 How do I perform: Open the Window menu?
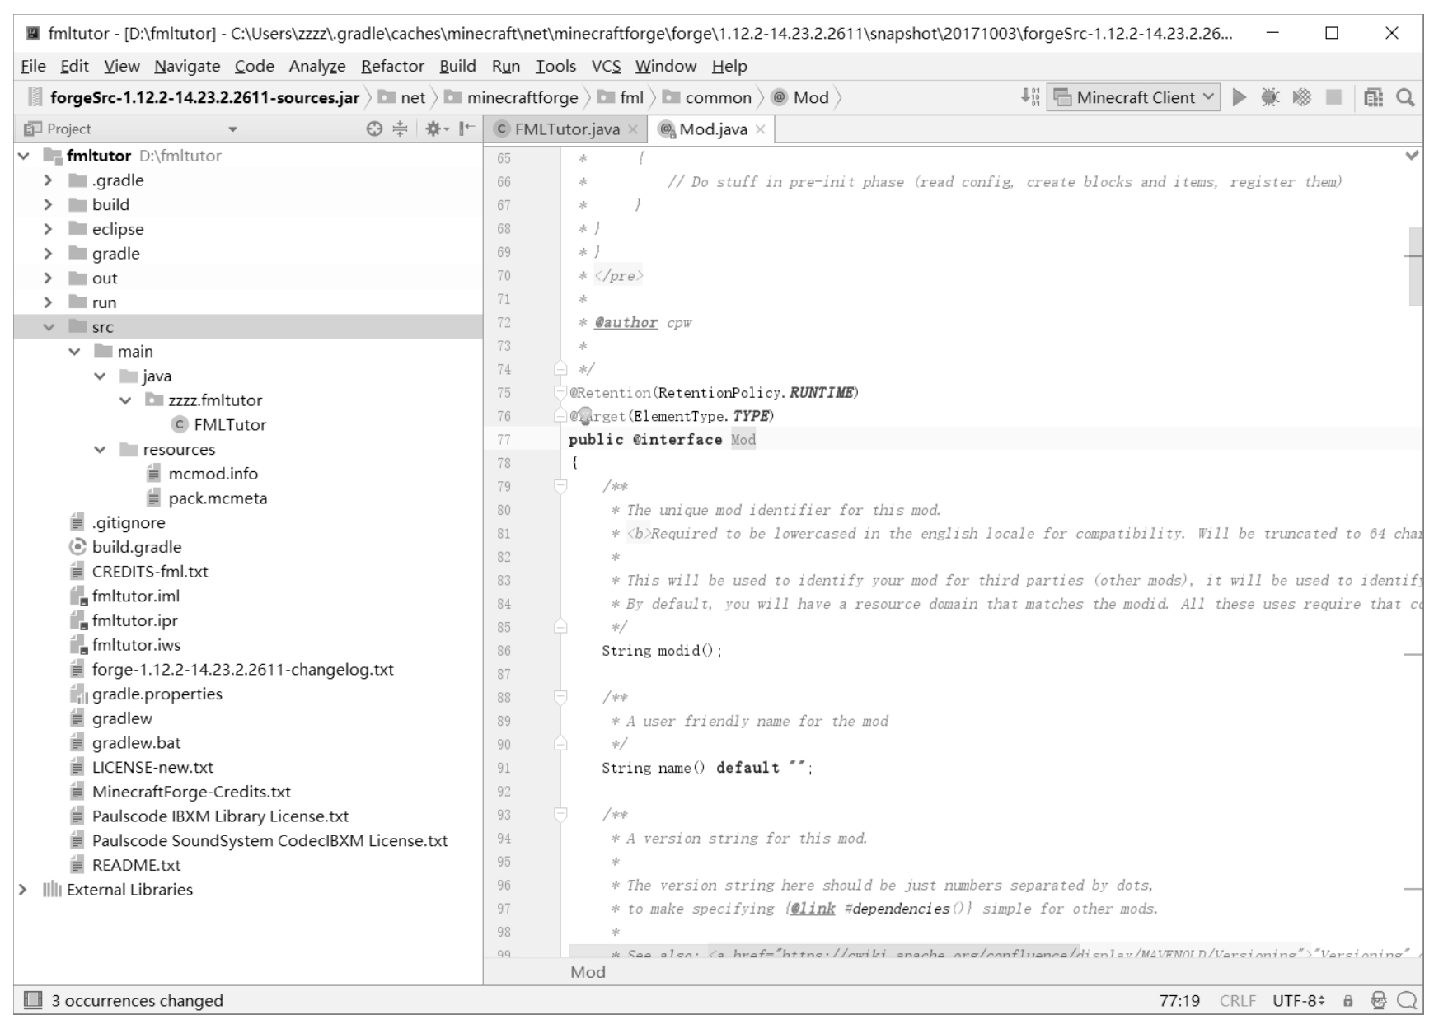[666, 66]
